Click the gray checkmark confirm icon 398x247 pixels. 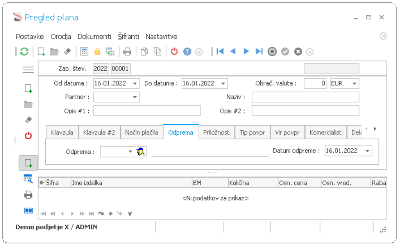pos(285,52)
